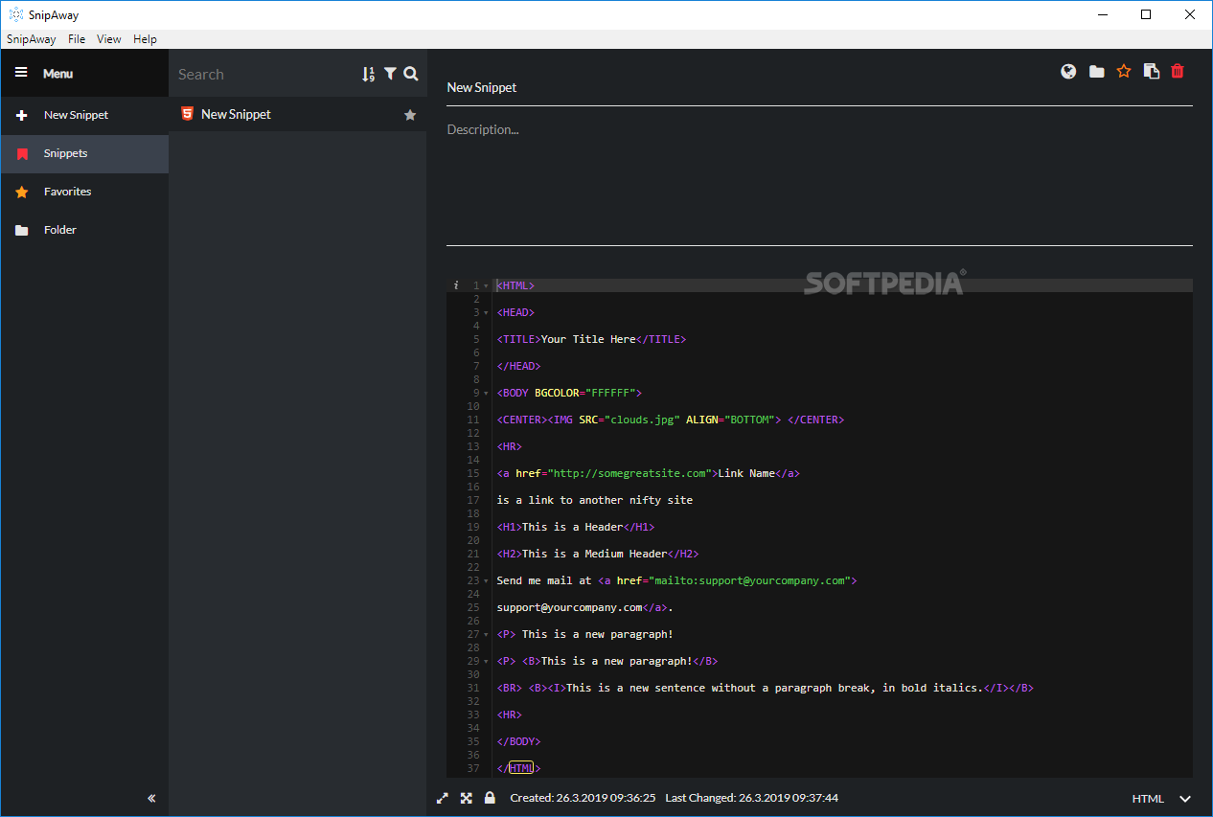This screenshot has height=817, width=1213.
Task: Open the View menu
Action: (109, 39)
